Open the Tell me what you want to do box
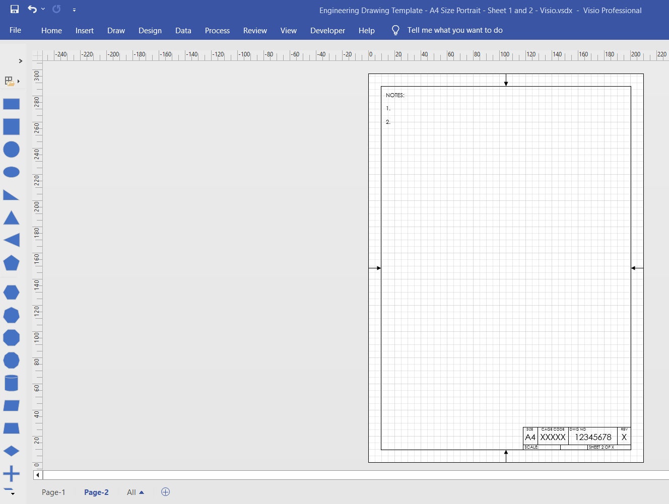The image size is (669, 504). (x=454, y=30)
